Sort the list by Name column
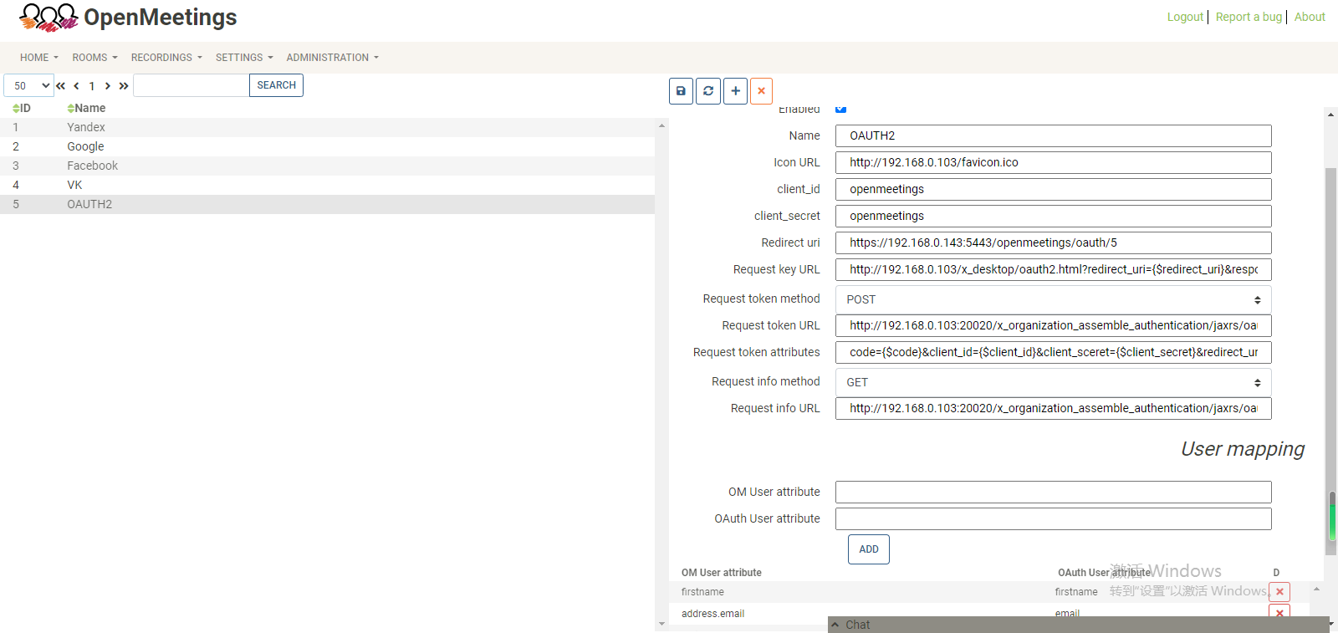This screenshot has width=1338, height=633. (86, 109)
